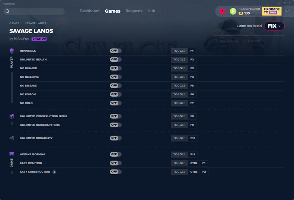Screen dimensions: 294x200
Task: Edit No Hunger hotkey F3
Action: point(192,68)
